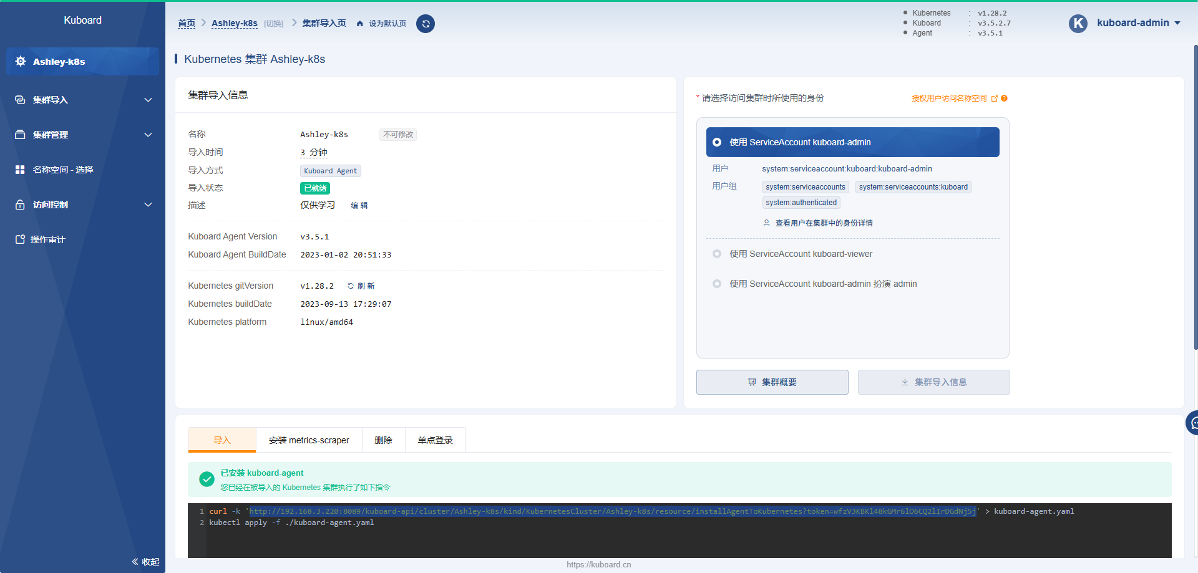Click 设为默认页 link

pos(387,24)
